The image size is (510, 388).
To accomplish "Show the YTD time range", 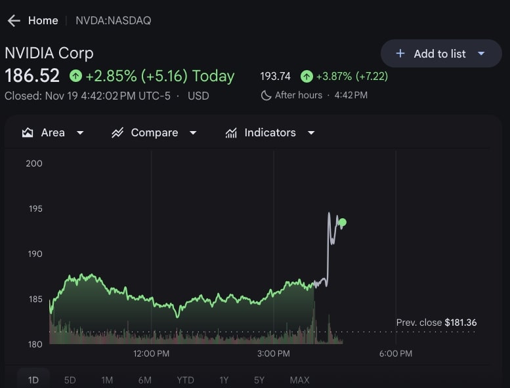I will click(185, 380).
